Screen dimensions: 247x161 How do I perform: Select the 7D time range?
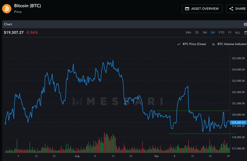(197, 33)
